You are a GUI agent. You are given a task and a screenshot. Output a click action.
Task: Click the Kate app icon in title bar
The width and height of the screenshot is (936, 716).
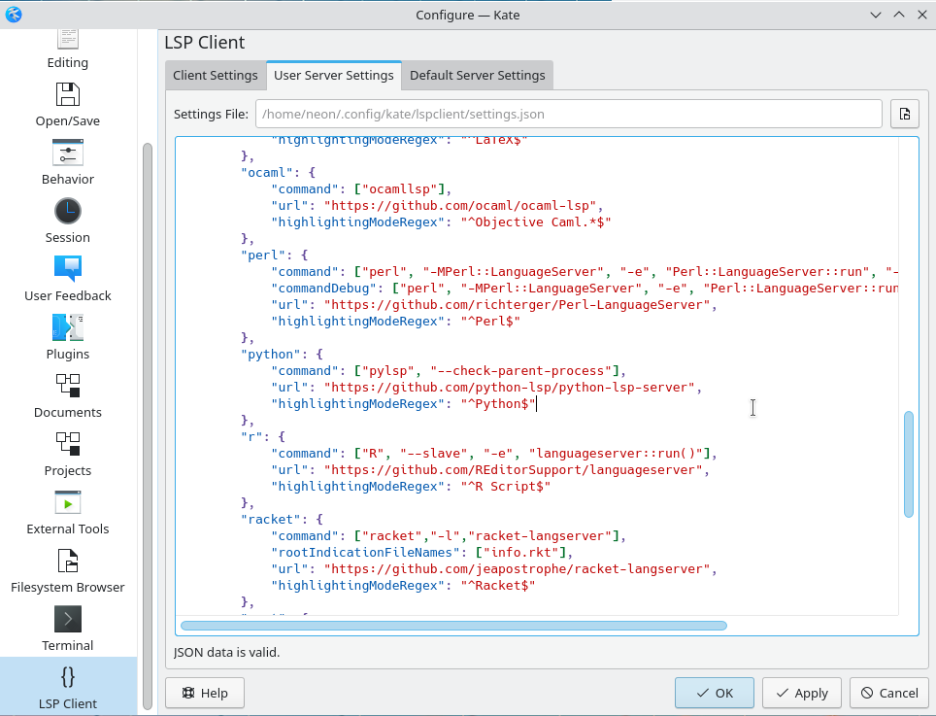coord(14,15)
